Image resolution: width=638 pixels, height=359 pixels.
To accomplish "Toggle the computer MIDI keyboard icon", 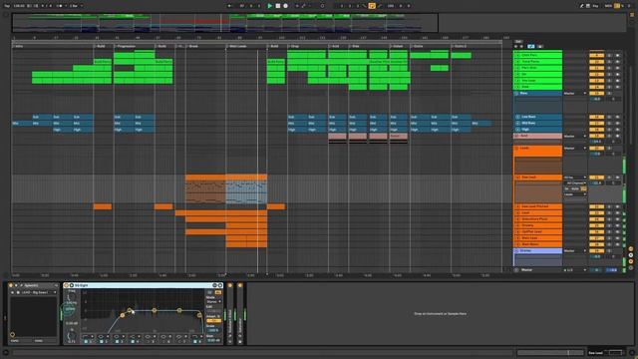I will (x=588, y=6).
